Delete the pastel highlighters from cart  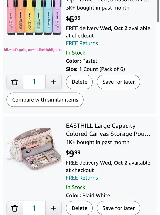click(79, 82)
